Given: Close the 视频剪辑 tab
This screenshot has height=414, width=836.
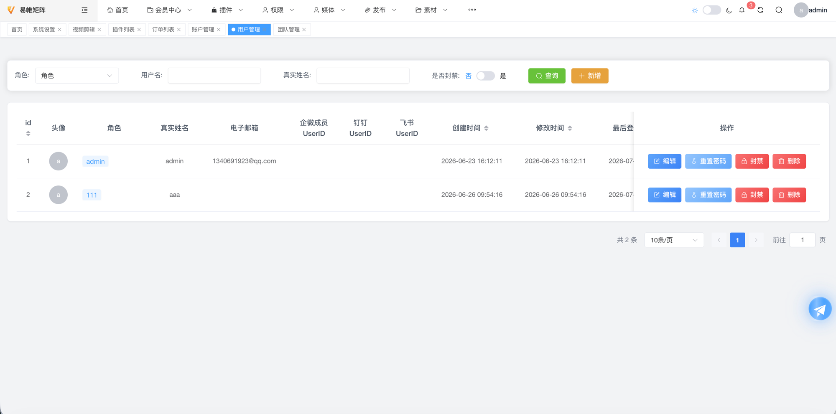Looking at the screenshot, I should 99,30.
